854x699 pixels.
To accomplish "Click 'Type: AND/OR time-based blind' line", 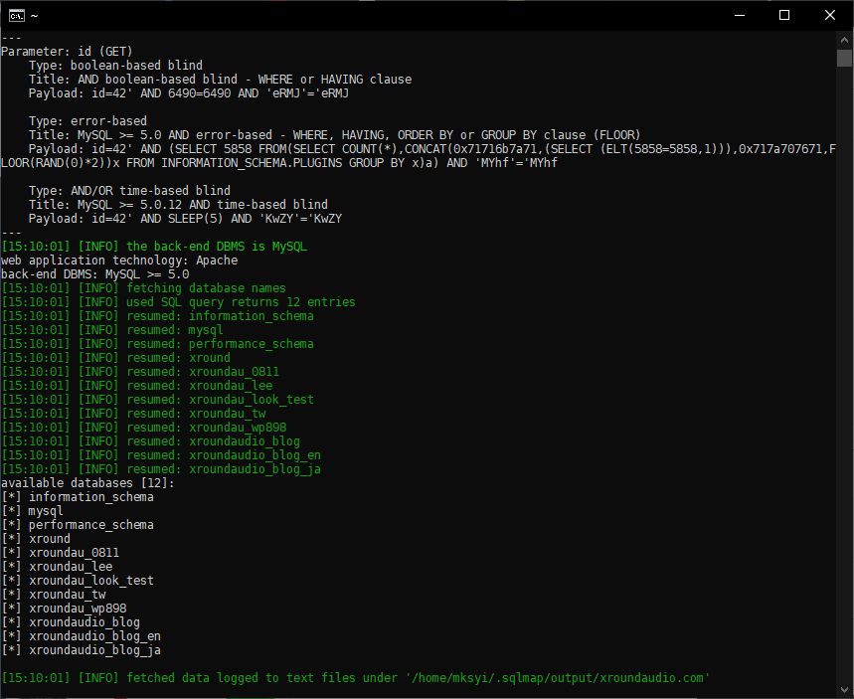I will (129, 191).
